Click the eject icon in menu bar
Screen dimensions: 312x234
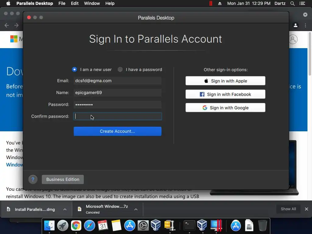pyautogui.click(x=220, y=3)
